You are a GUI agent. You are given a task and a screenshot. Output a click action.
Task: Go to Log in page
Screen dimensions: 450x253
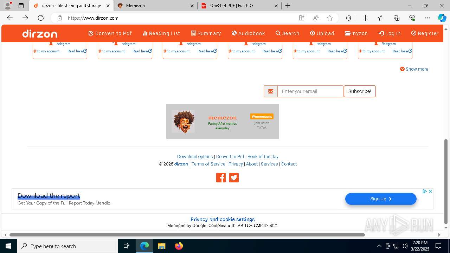coord(390,33)
